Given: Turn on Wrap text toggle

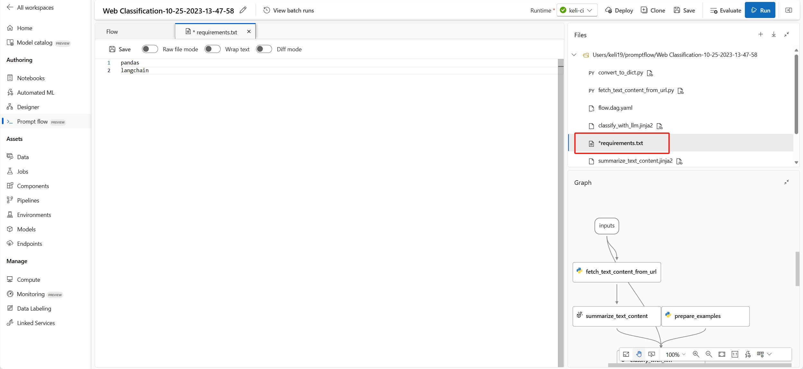Looking at the screenshot, I should (x=212, y=49).
